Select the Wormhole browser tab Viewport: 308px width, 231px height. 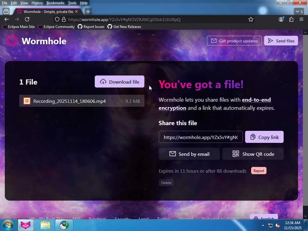tap(47, 12)
